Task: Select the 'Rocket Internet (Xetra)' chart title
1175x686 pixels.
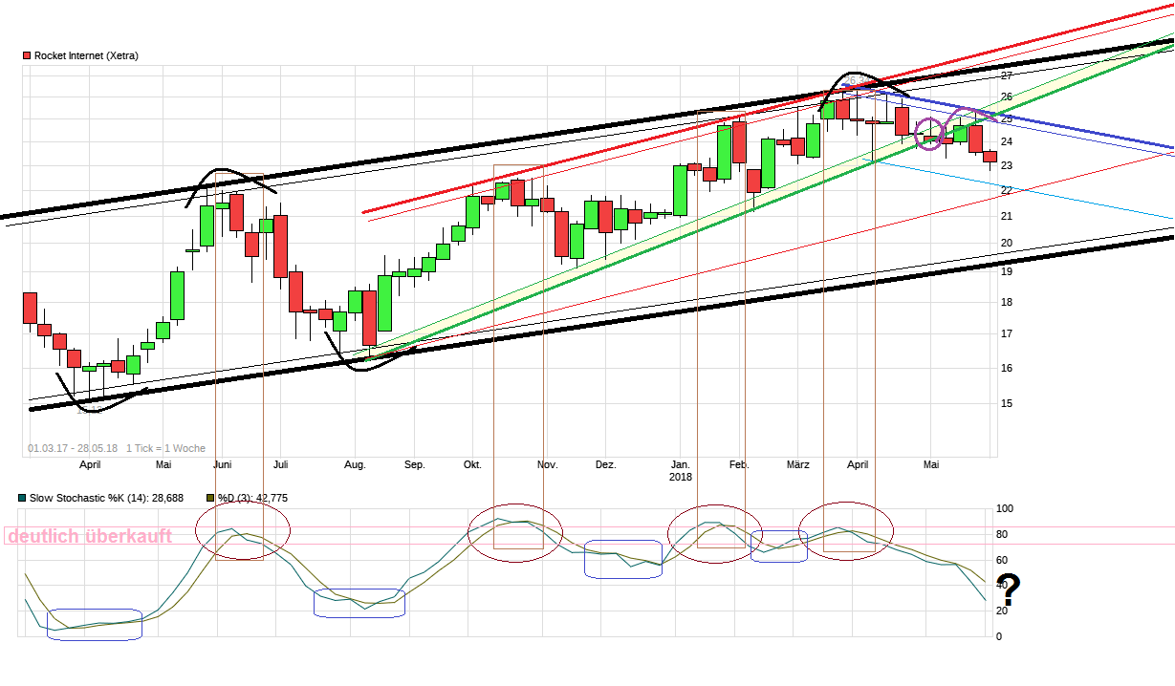Action: pyautogui.click(x=86, y=55)
